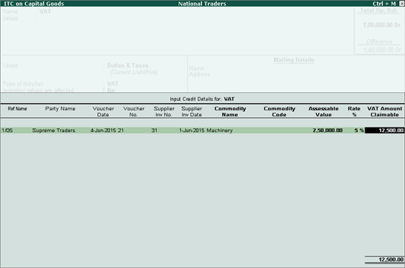Viewport: 405px width, 268px height.
Task: Click the Voucher No. column header
Action: point(133,111)
